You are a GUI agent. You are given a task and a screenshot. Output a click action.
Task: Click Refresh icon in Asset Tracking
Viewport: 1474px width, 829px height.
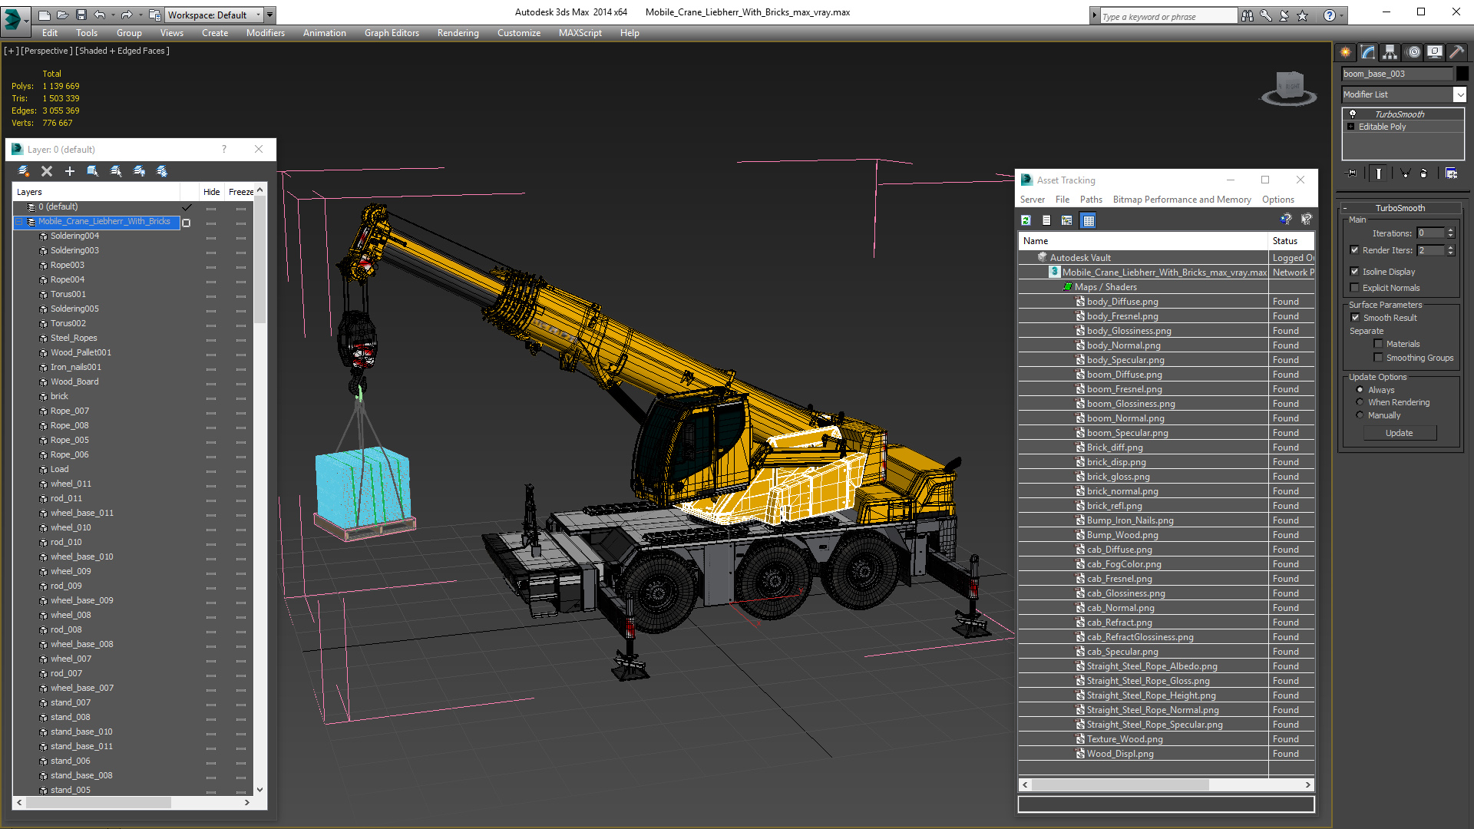(1026, 220)
